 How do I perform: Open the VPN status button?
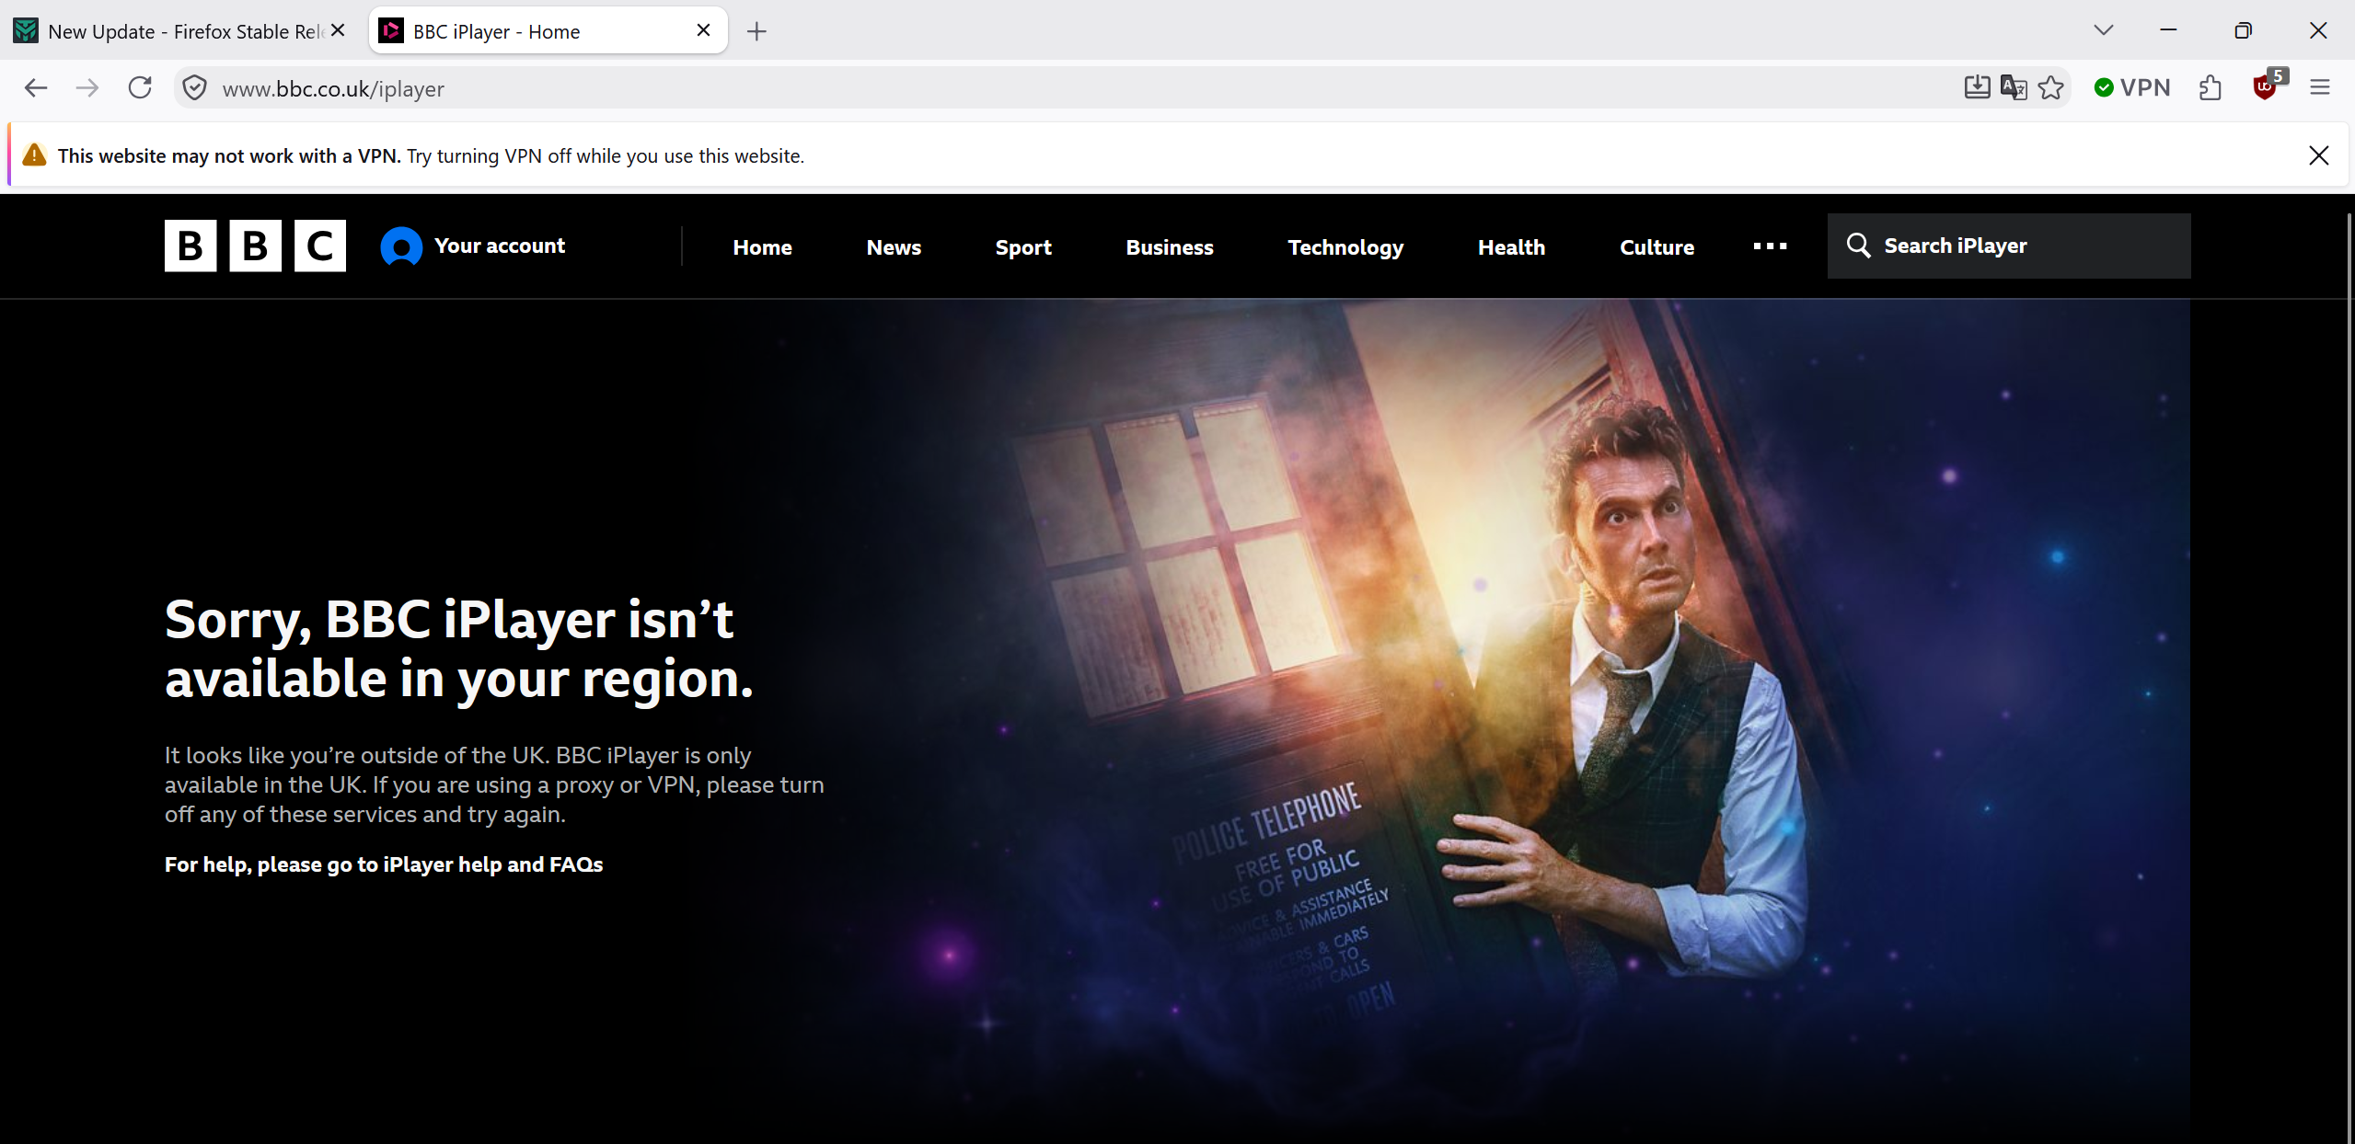(x=2131, y=88)
